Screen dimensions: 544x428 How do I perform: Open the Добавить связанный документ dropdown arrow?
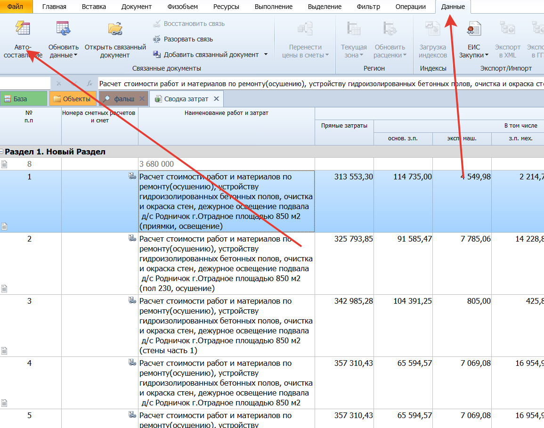[x=266, y=55]
